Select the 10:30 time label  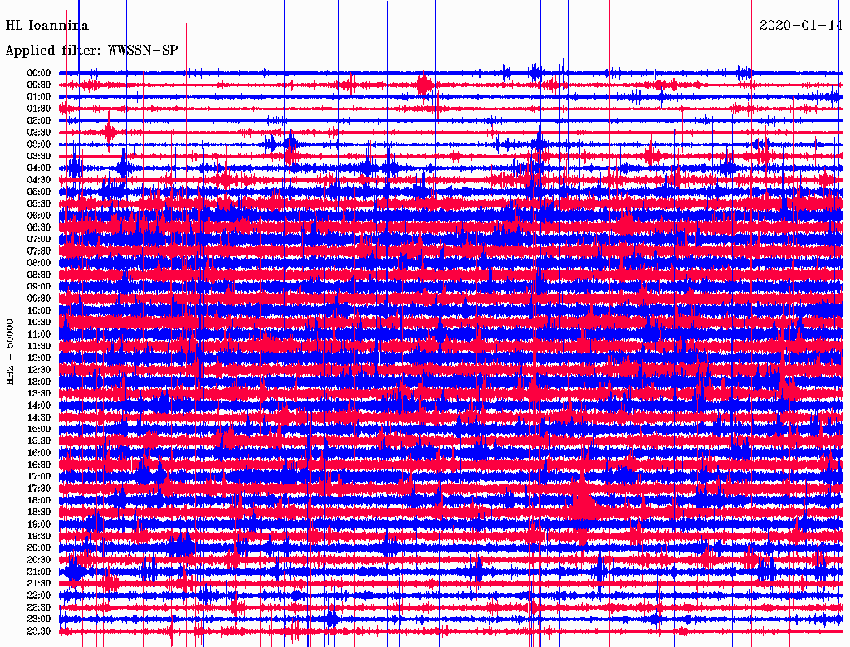[38, 323]
